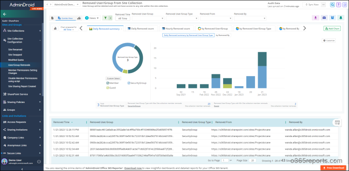Collapse the Site Collection Configuration section
The width and height of the screenshot is (349, 171).
[x=40, y=40]
